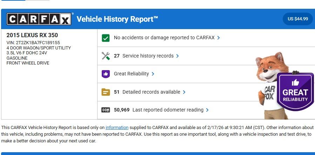This screenshot has height=155, width=315.
Task: Open the 51 Detailed records available link
Action: [x=147, y=92]
